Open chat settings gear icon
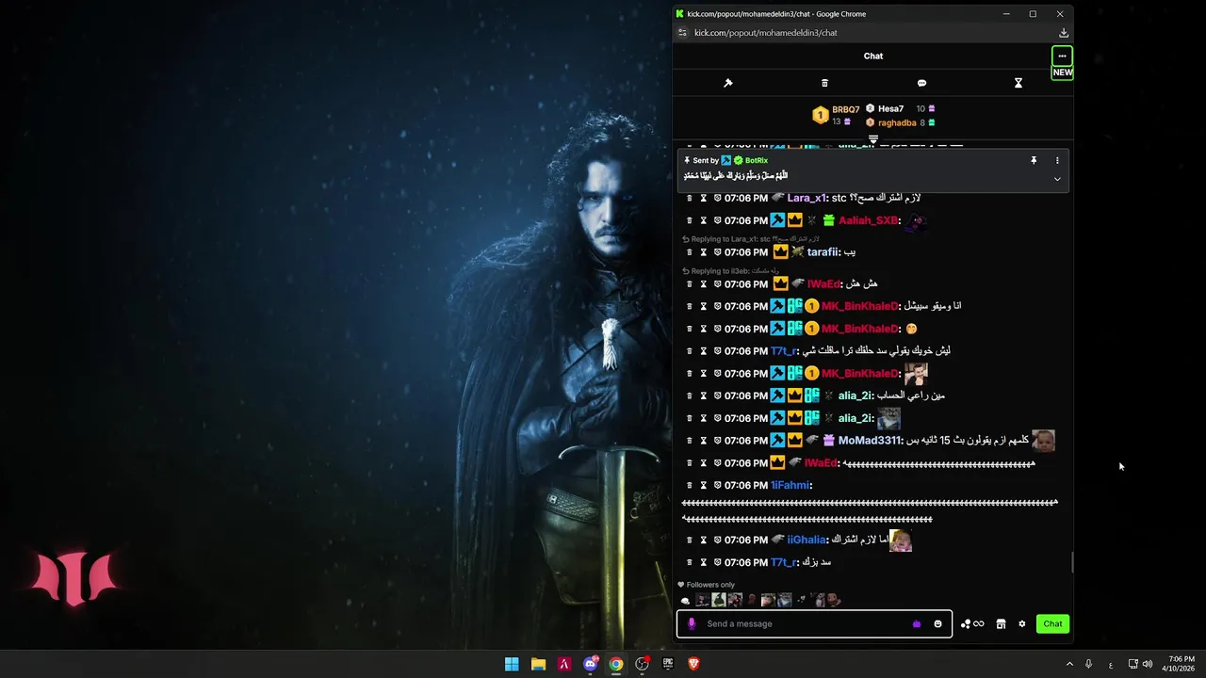This screenshot has width=1206, height=678. (1021, 624)
